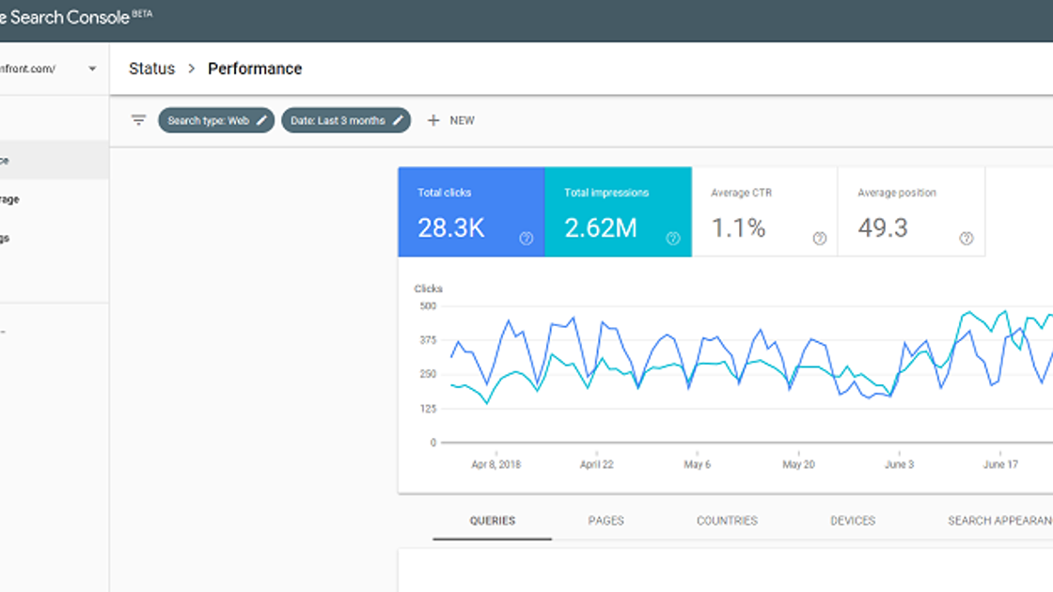Expand the property selector dropdown arrow
This screenshot has height=592, width=1053.
tap(92, 69)
